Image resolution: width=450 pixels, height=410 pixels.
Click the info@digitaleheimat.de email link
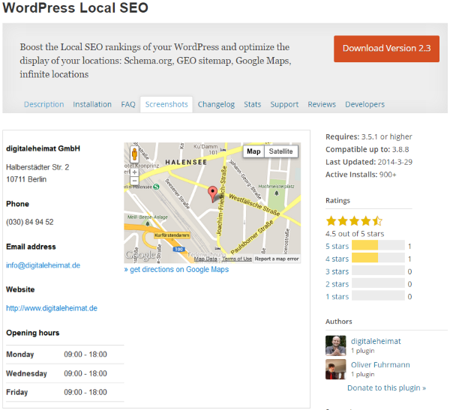(x=43, y=265)
